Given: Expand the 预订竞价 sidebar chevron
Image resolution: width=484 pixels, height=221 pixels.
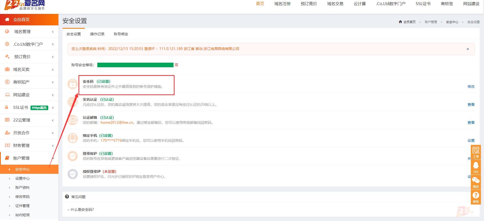Looking at the screenshot, I should pyautogui.click(x=53, y=57).
